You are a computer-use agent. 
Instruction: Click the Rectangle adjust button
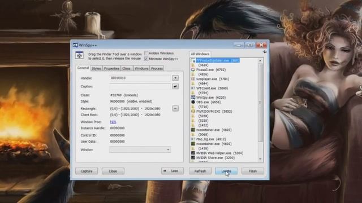[x=175, y=108]
